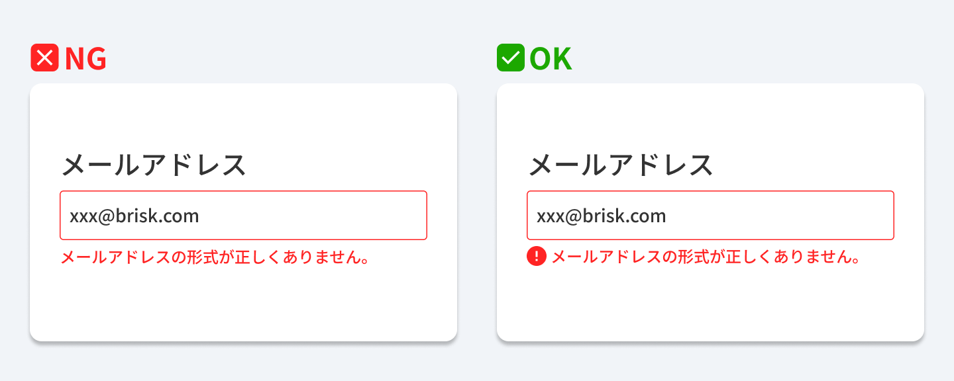954x381 pixels.
Task: Focus the email input field under NG
Action: click(243, 216)
